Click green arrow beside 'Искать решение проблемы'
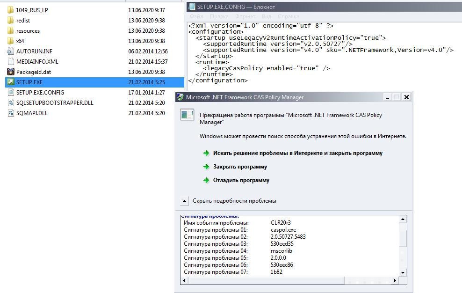 [206, 153]
